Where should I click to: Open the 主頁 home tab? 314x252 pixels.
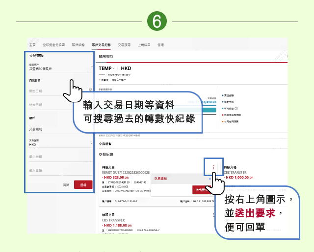tap(32, 45)
